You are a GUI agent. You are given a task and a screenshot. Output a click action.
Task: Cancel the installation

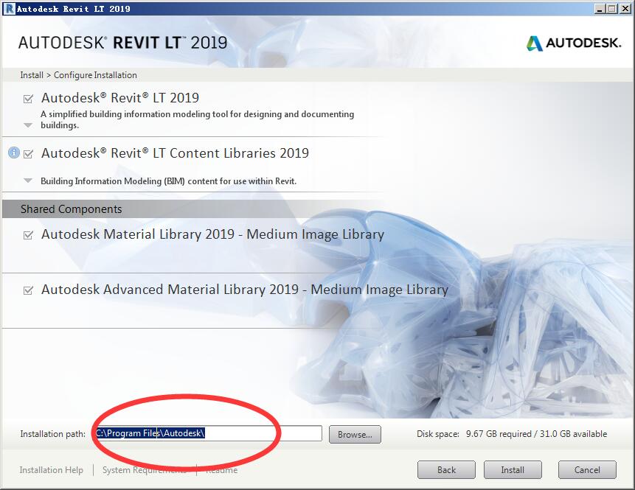(x=587, y=470)
